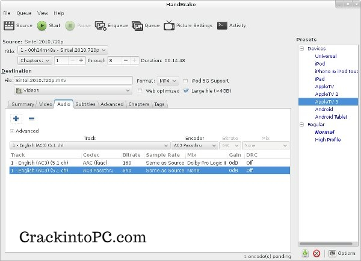
Task: Select the AAC (faac) audio track row
Action: tap(150, 163)
